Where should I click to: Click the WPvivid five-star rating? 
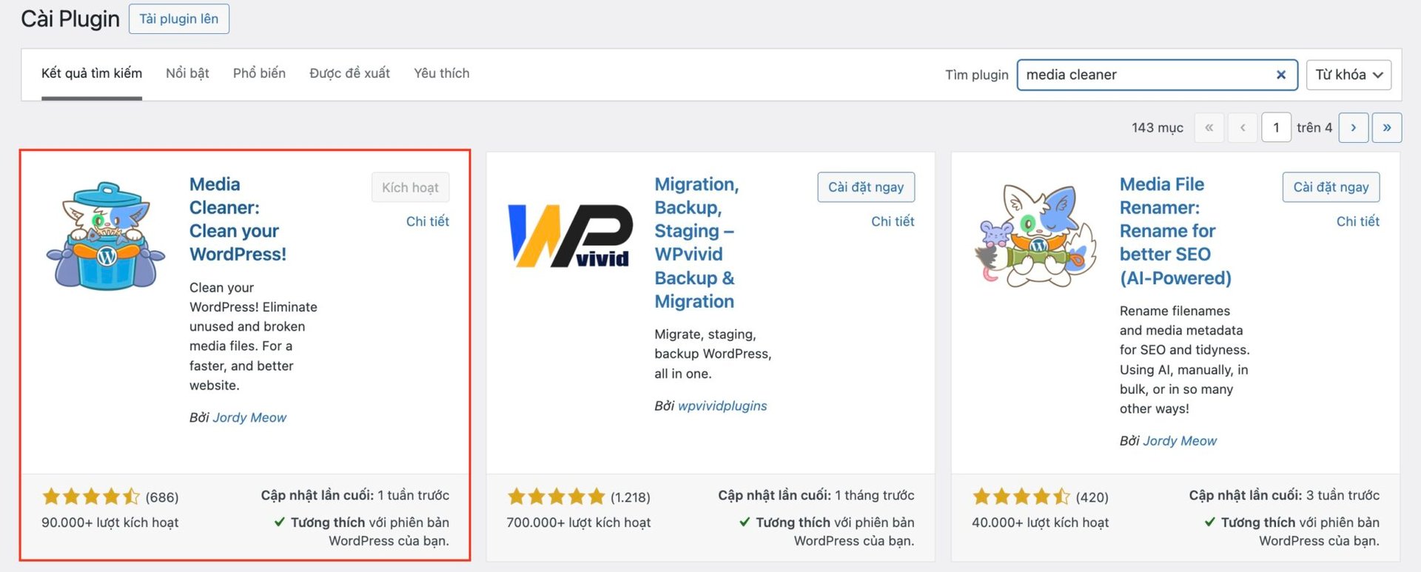tap(556, 497)
